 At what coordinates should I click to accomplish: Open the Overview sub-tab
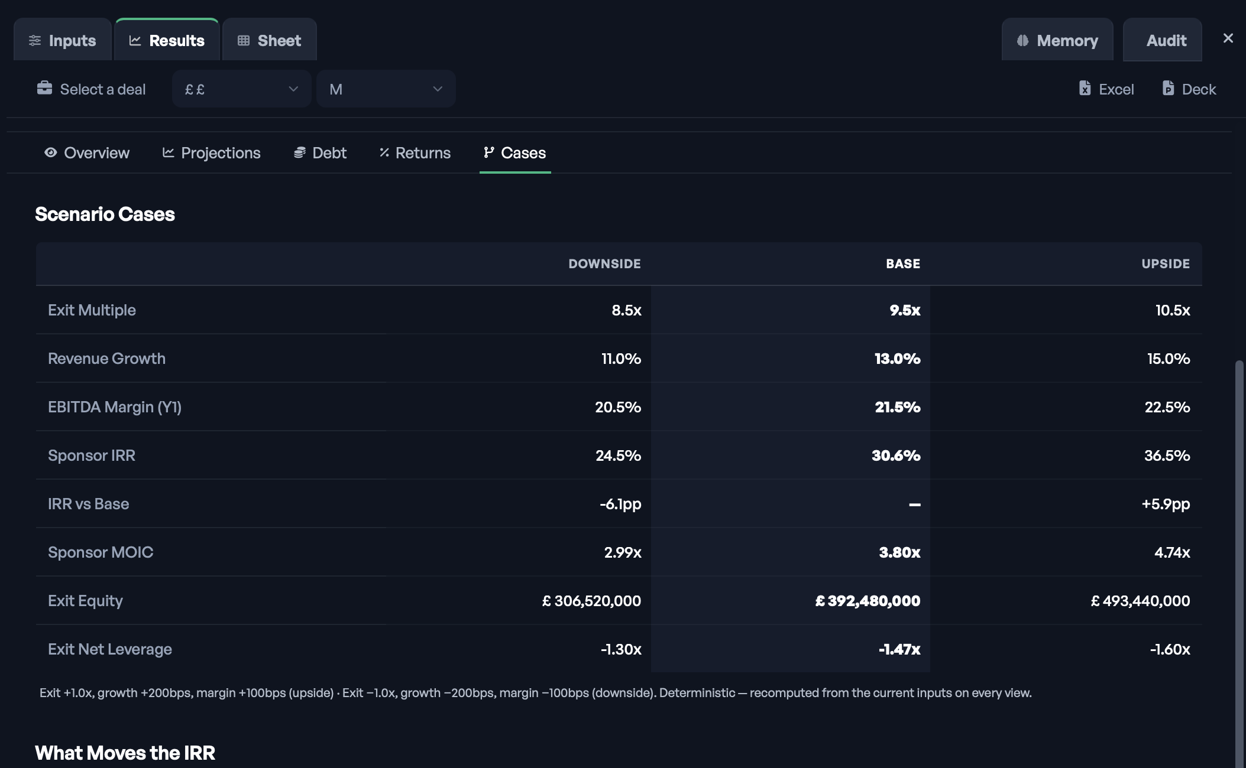point(87,152)
